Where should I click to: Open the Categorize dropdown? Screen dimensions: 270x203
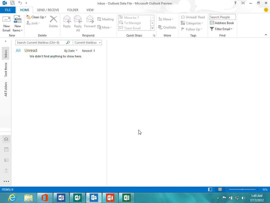192,23
